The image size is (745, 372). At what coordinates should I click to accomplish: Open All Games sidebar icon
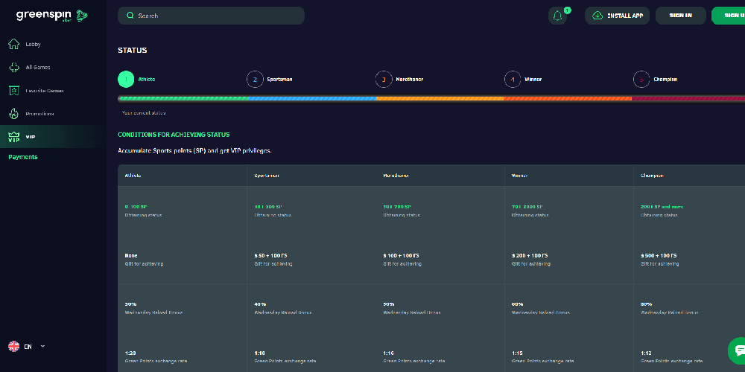pyautogui.click(x=13, y=67)
